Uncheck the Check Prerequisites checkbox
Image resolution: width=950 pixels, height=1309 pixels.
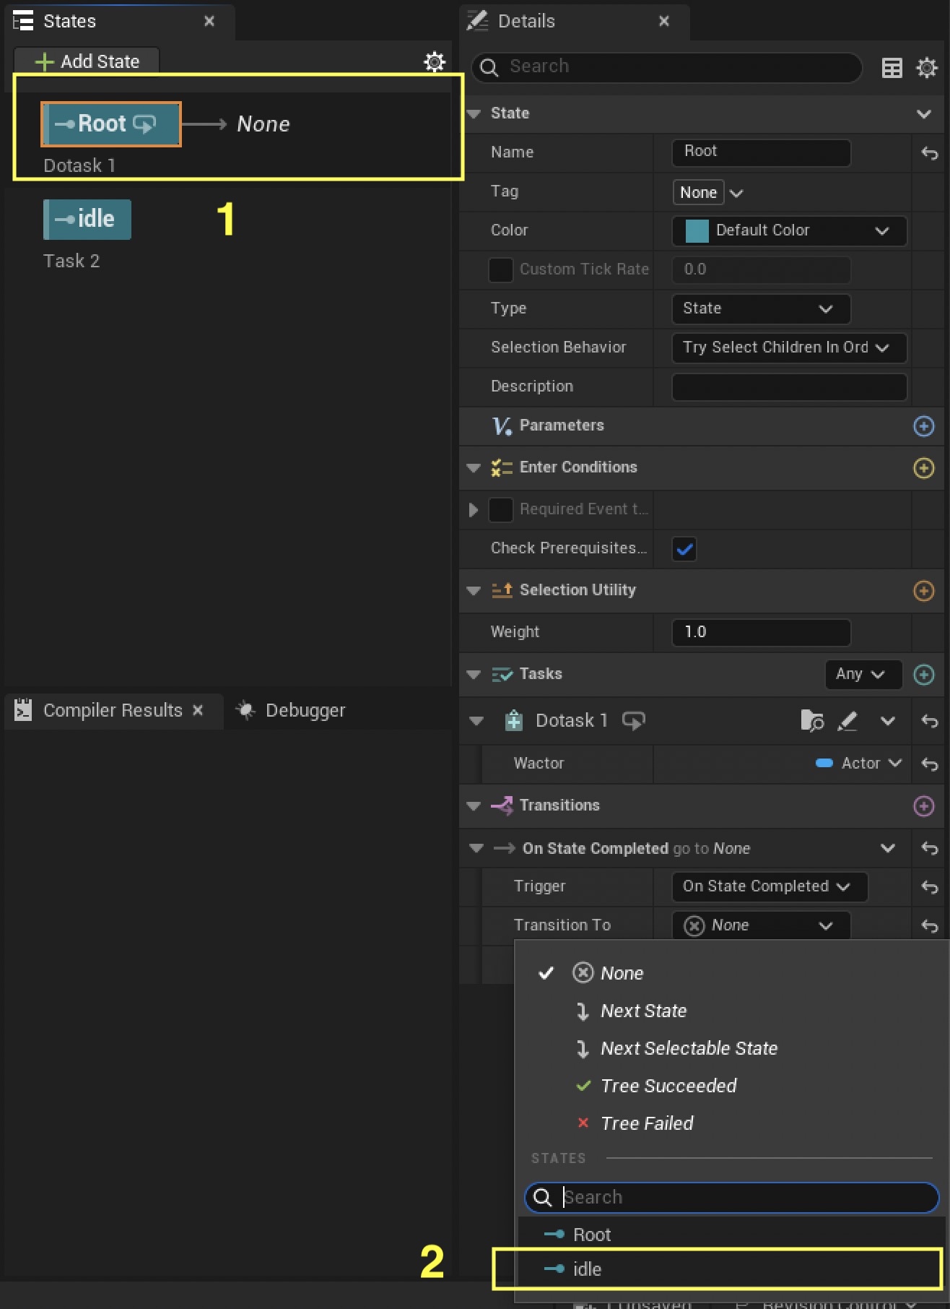[684, 549]
